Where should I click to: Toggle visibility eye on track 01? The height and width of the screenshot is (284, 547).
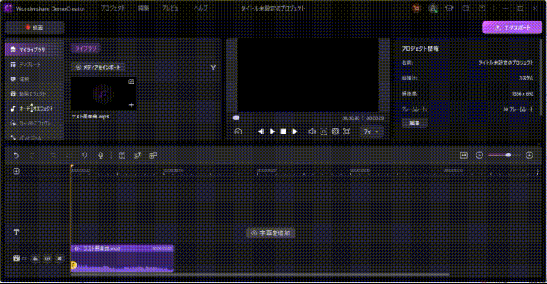point(47,258)
